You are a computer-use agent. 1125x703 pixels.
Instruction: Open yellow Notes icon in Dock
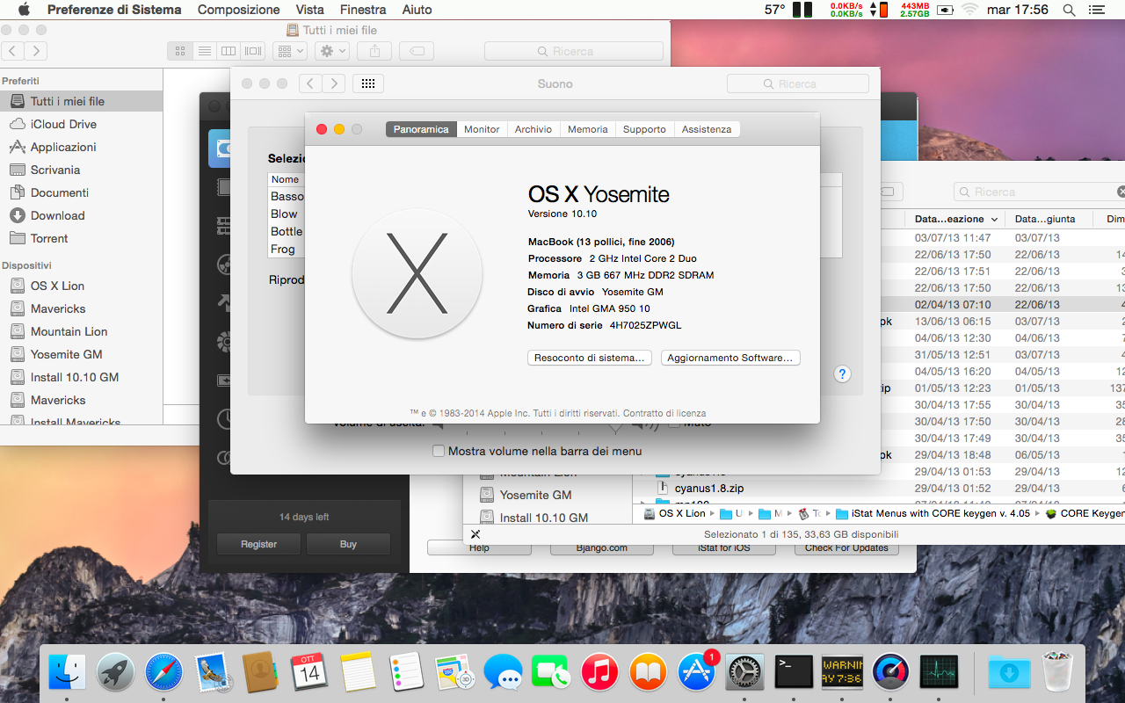[358, 673]
